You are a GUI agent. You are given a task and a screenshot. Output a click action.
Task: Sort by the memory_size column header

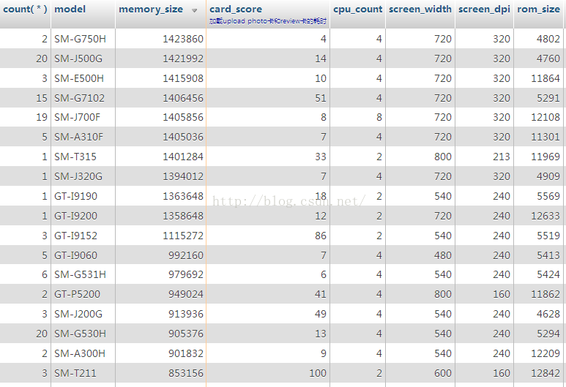point(151,10)
